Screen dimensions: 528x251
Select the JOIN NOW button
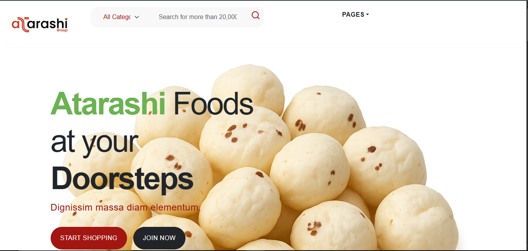[x=159, y=238]
